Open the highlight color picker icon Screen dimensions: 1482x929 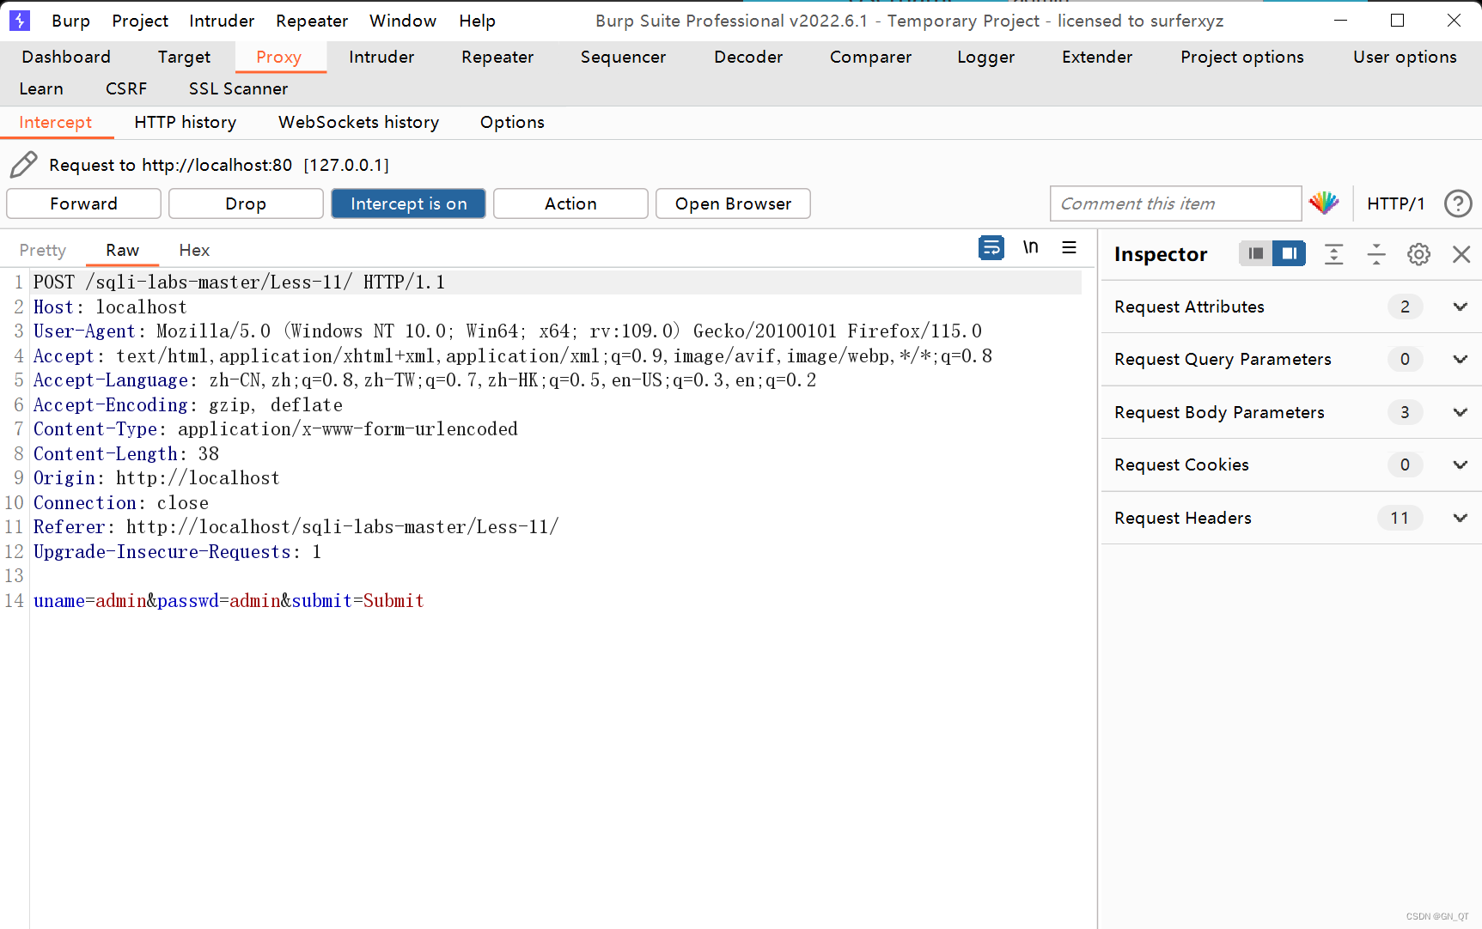(x=1324, y=203)
